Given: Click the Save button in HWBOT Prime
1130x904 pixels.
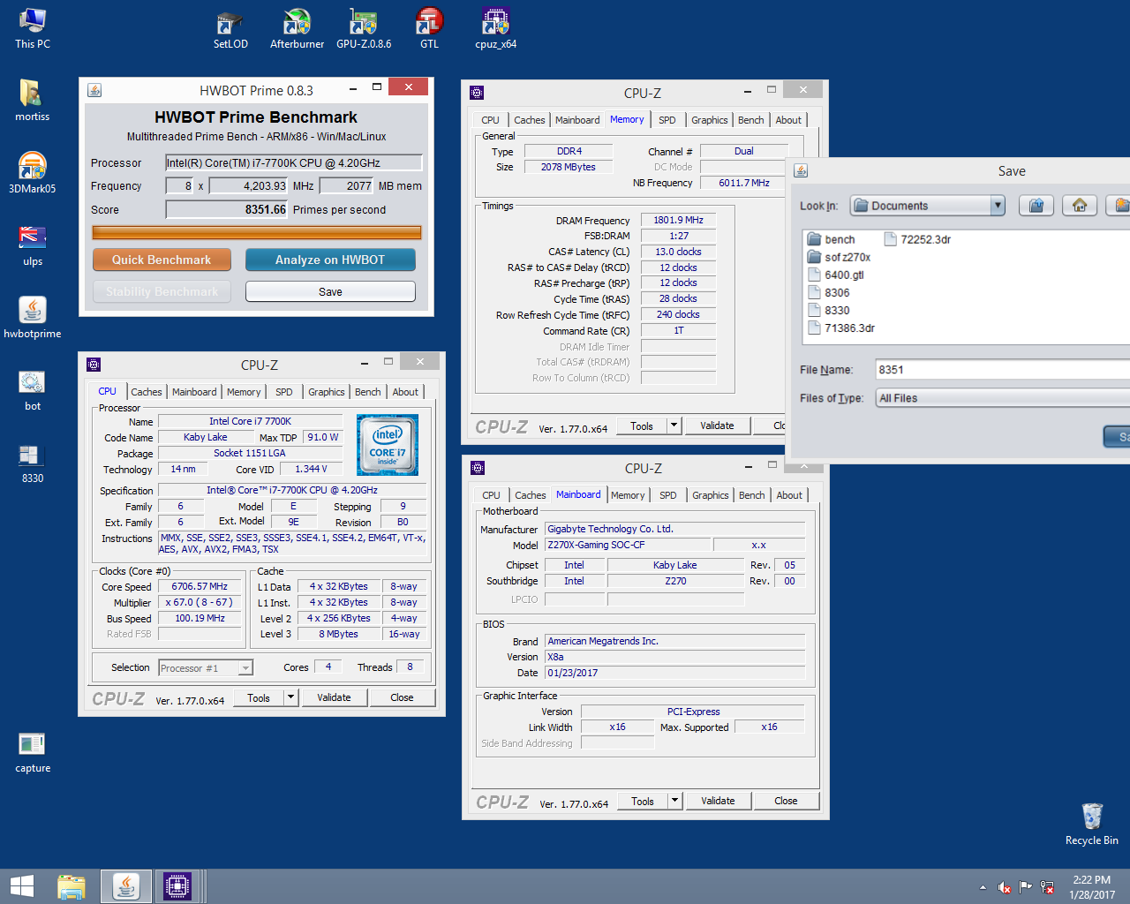Looking at the screenshot, I should (330, 291).
